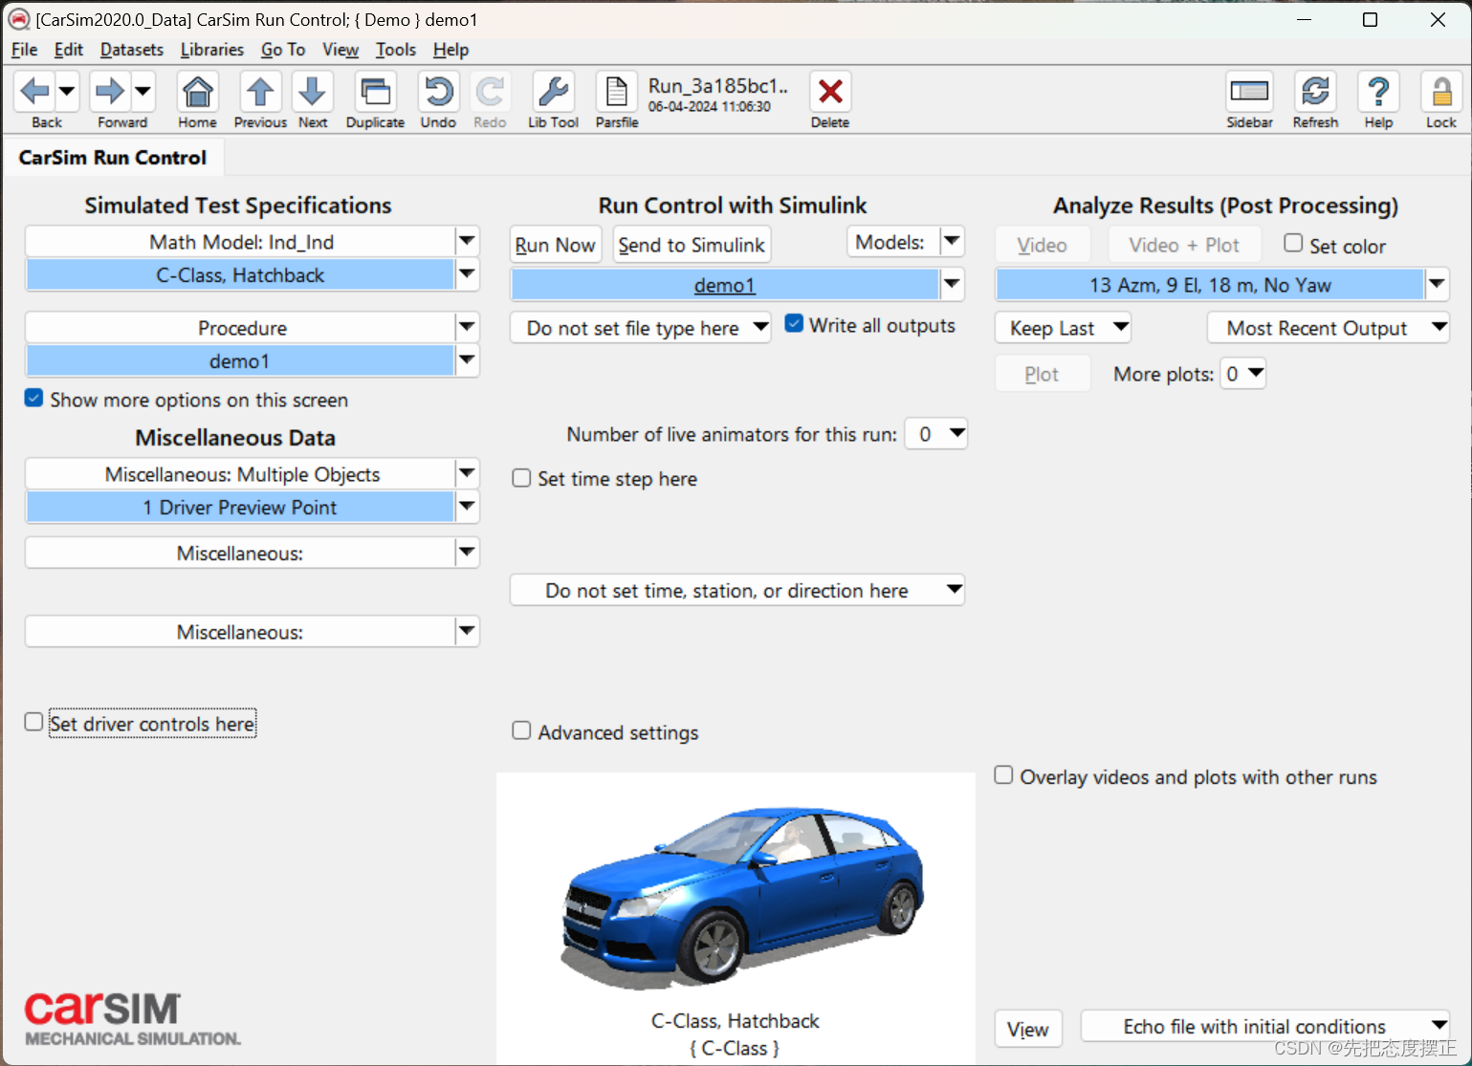Click the Forward arrow icon
Viewport: 1472px width, 1066px height.
(x=110, y=92)
